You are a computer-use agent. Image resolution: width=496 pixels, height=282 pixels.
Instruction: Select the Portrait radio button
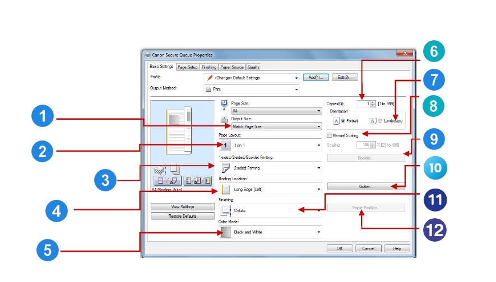tap(342, 120)
